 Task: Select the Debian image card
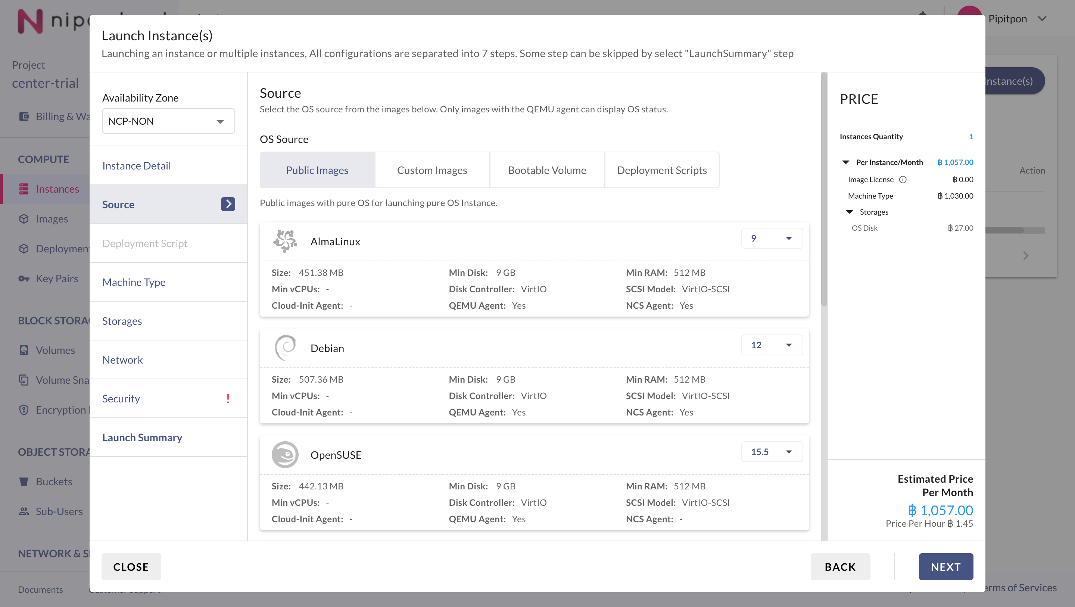534,376
